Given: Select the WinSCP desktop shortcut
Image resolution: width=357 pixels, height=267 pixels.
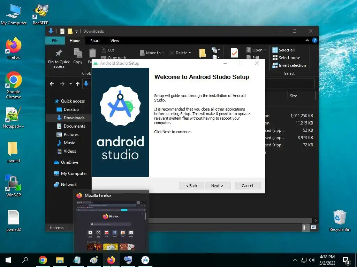Looking at the screenshot, I should coord(14,185).
